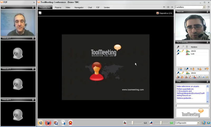211x127 pixels.
Task: Collapse the Webcam 2 panel
Action: click(33, 38)
